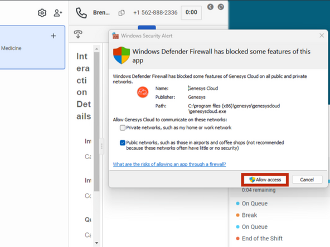Select Break status
330x247 pixels.
pos(249,215)
